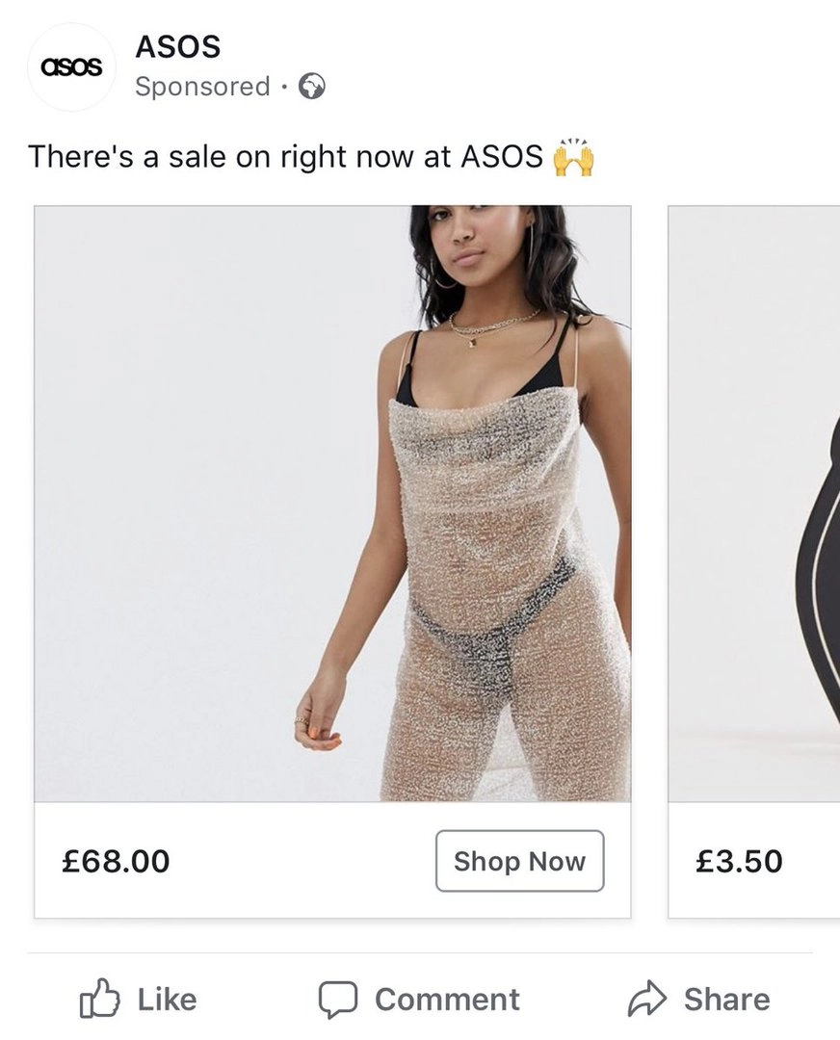Click the raised hands emoji in caption
The height and width of the screenshot is (1040, 840).
pyautogui.click(x=572, y=156)
